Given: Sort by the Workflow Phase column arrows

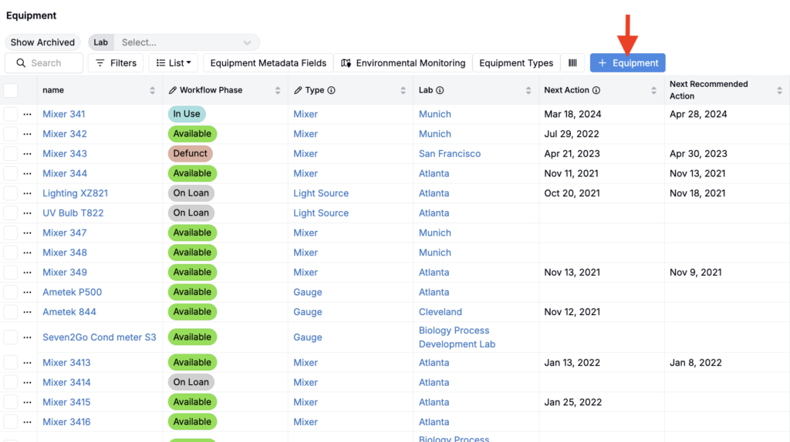Looking at the screenshot, I should [278, 91].
